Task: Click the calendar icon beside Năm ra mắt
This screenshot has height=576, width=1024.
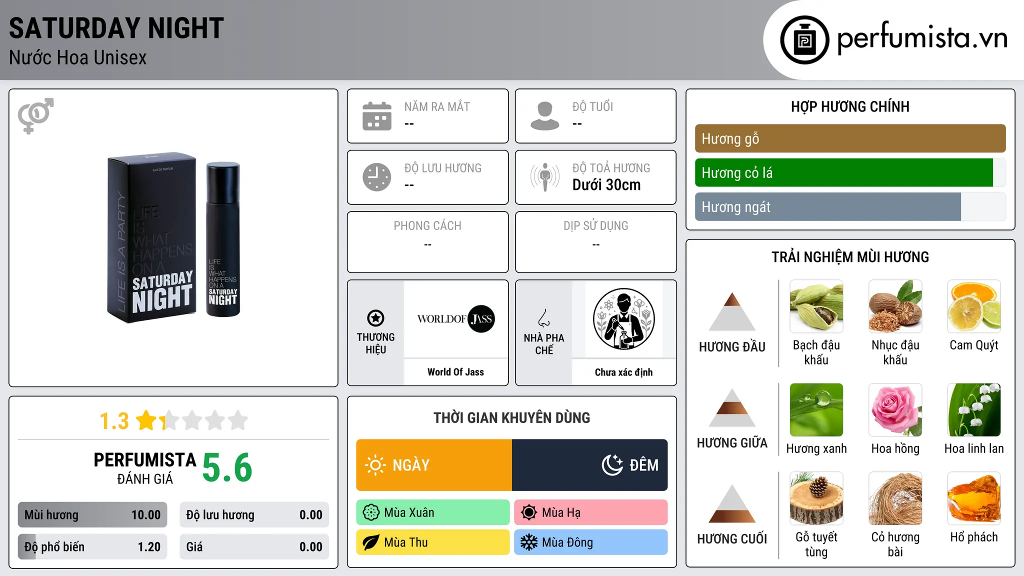Action: pyautogui.click(x=377, y=116)
